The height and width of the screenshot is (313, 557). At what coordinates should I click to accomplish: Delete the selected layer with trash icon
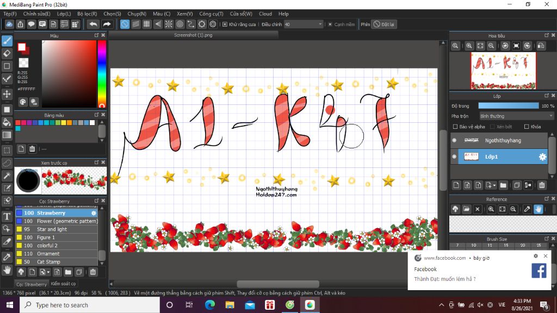point(542,185)
